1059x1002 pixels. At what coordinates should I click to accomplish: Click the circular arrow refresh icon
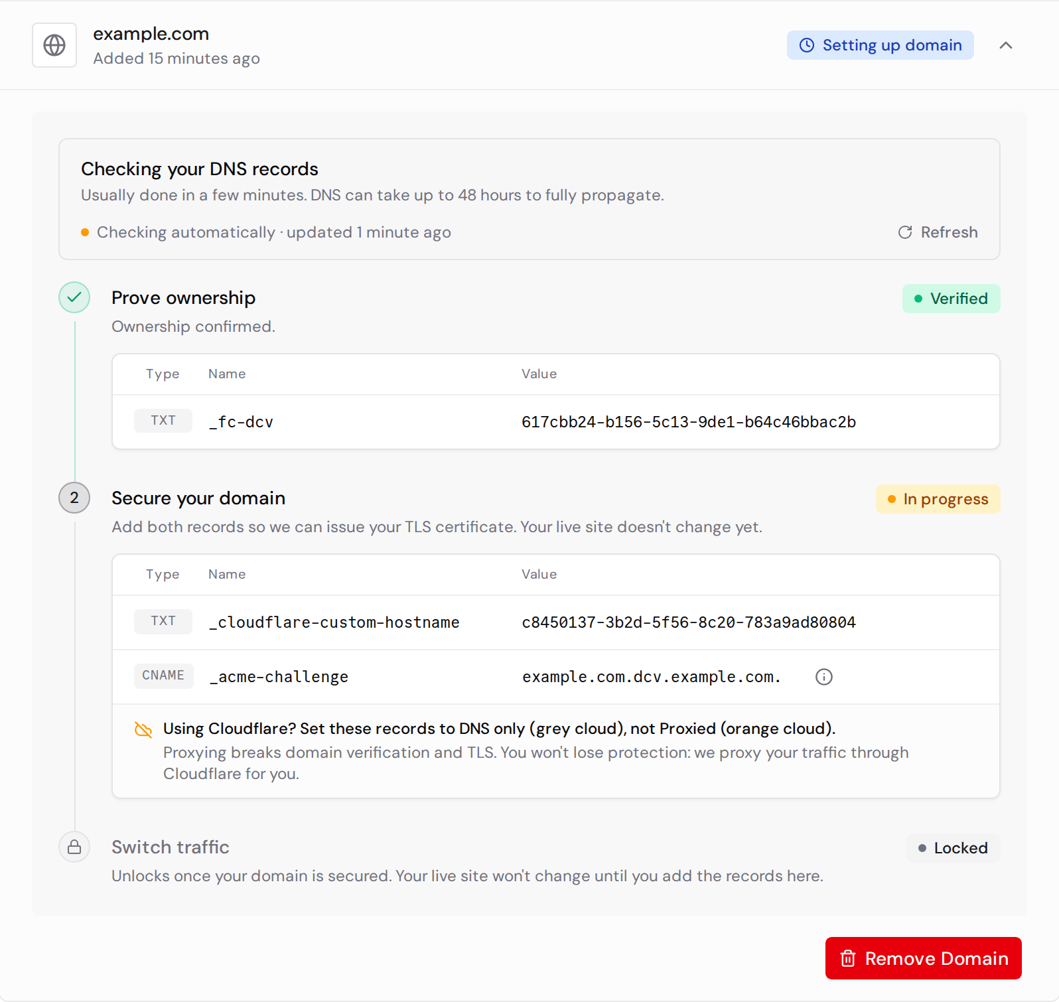(904, 232)
